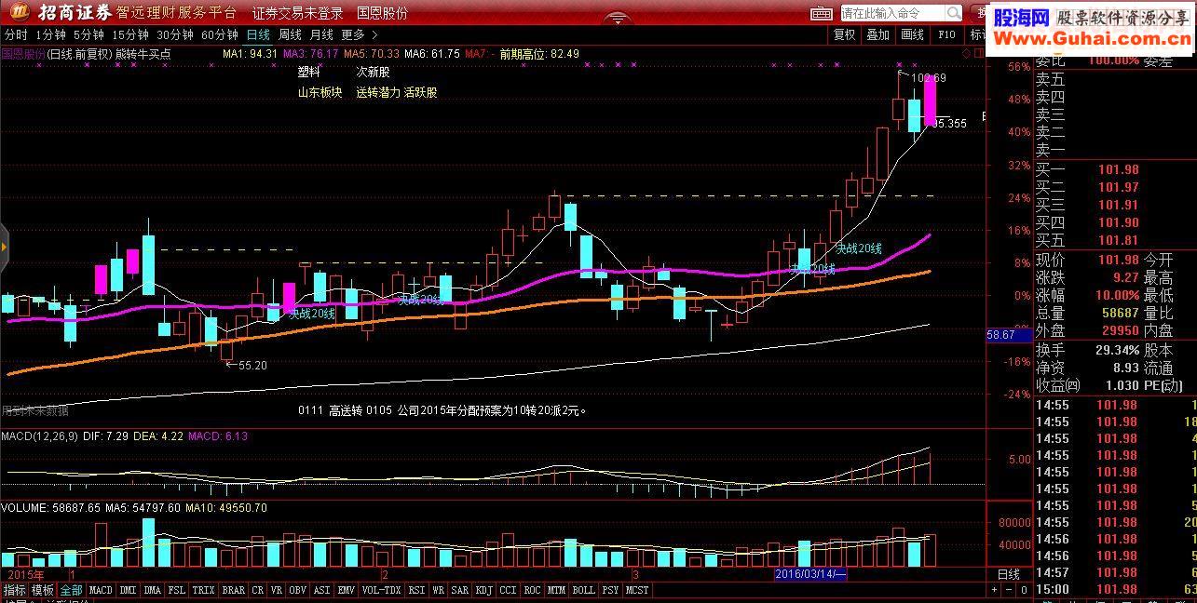Click the 叠加 overlay button

877,34
